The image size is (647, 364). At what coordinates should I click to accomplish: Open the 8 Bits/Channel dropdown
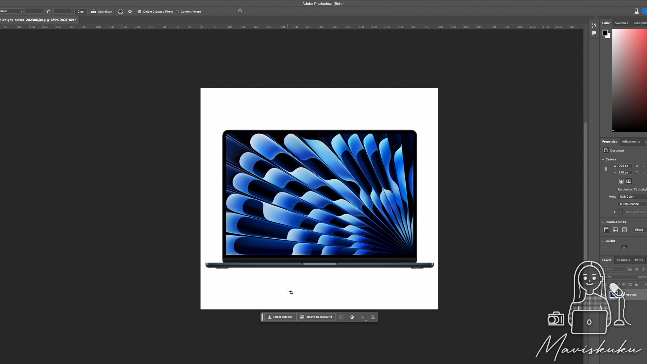pos(632,204)
